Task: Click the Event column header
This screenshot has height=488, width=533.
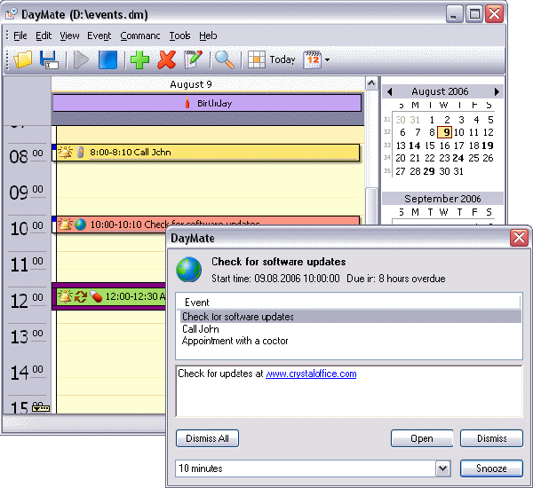Action: [x=349, y=303]
